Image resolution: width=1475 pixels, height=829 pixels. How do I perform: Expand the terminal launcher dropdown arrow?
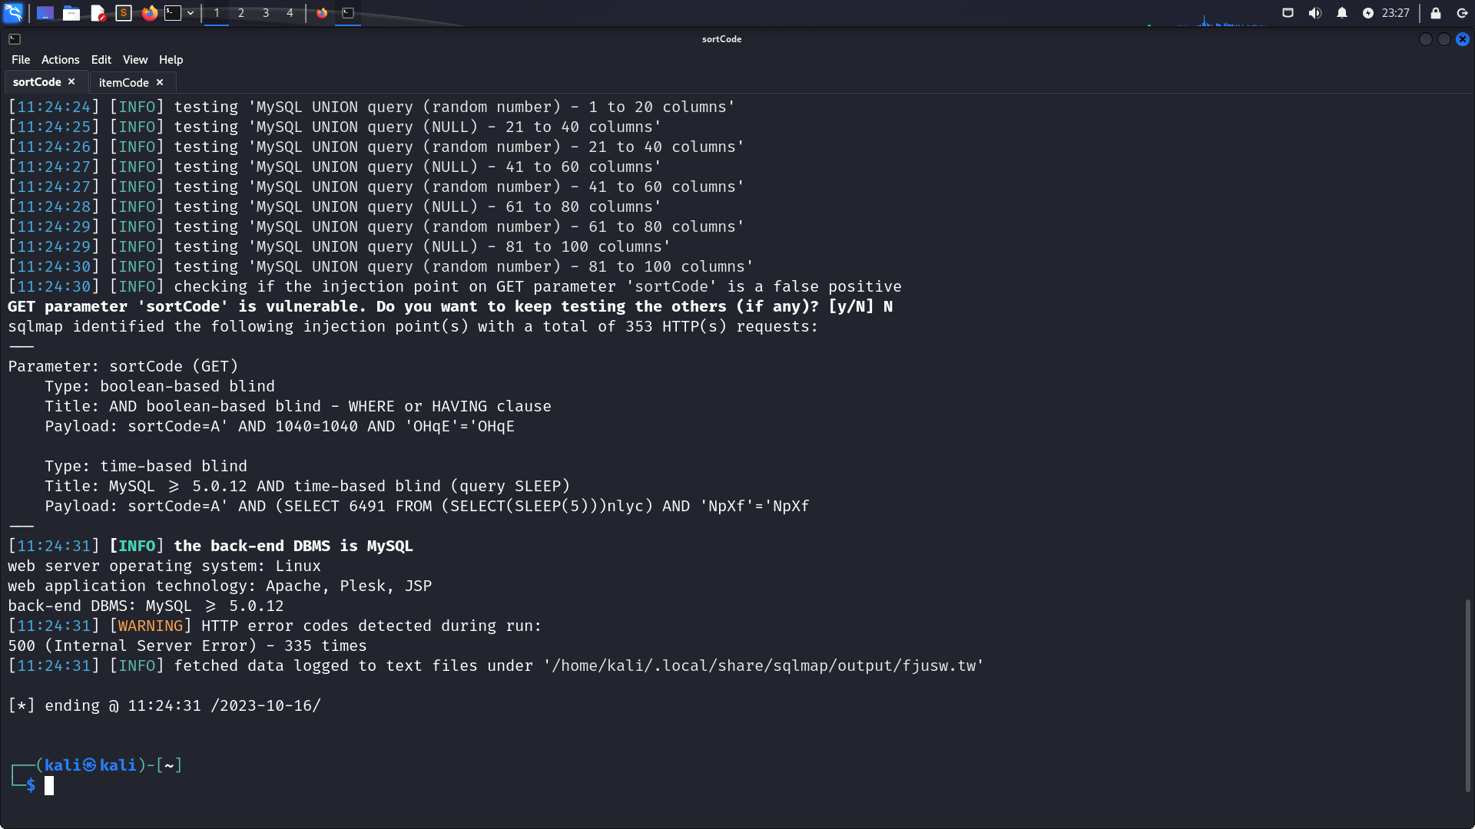191,13
